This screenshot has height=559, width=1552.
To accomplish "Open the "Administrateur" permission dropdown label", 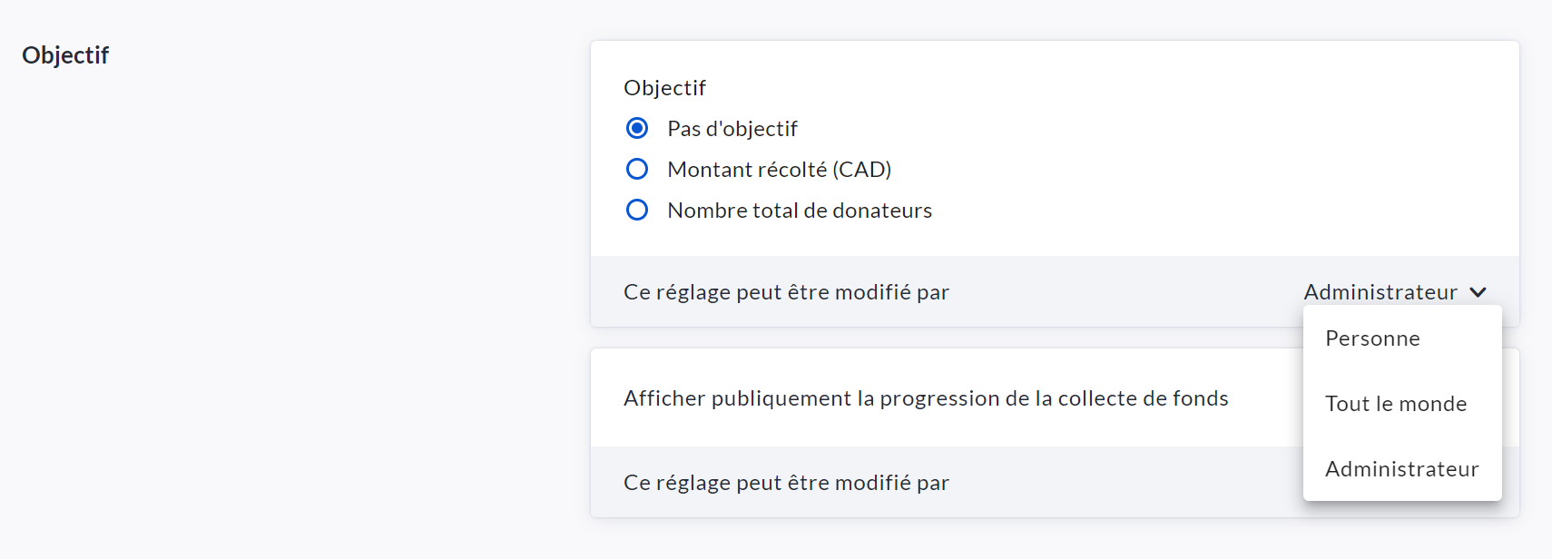I will tap(1380, 292).
